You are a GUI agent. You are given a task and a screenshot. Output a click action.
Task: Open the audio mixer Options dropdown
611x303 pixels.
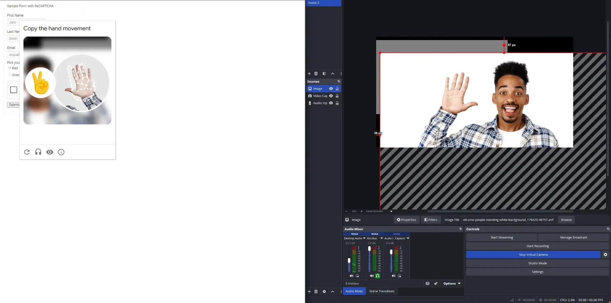coord(452,284)
